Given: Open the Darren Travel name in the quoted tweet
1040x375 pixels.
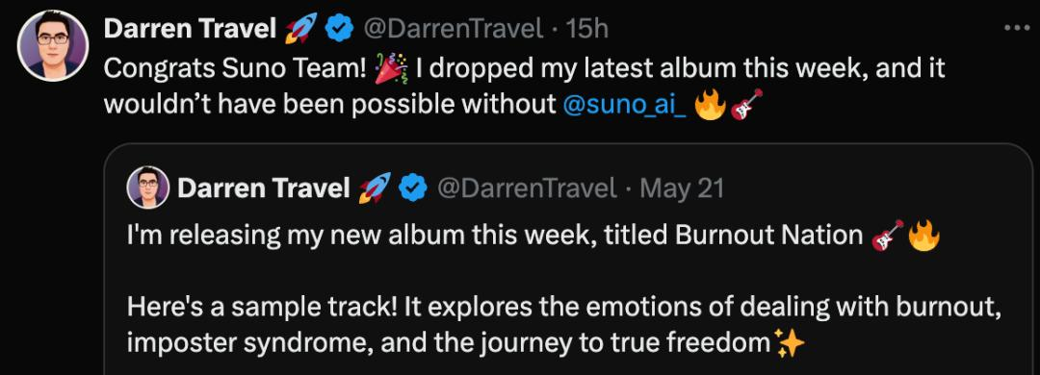Looking at the screenshot, I should point(263,188).
